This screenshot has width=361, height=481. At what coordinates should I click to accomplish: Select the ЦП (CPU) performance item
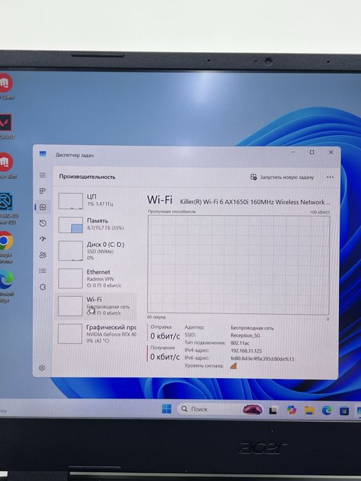96,201
